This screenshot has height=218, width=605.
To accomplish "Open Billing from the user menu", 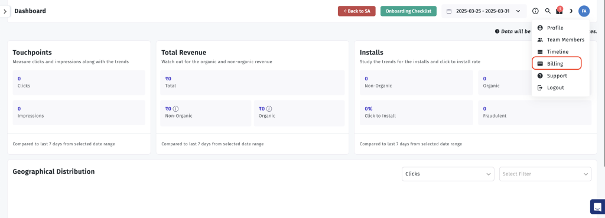I will tap(557, 64).
